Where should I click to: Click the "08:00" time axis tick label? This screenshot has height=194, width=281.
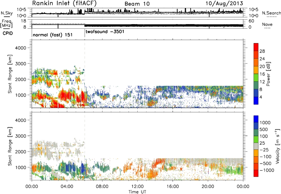(102, 187)
